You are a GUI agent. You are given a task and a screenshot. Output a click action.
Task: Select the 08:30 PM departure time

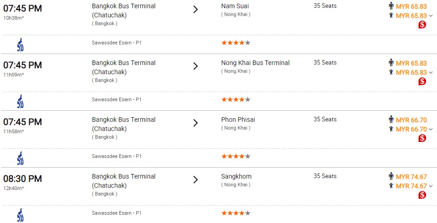[x=22, y=179]
